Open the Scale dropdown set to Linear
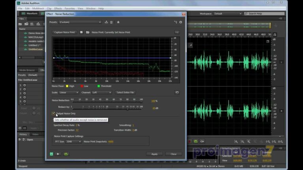Image resolution: width=303 pixels, height=170 pixels. click(69, 92)
